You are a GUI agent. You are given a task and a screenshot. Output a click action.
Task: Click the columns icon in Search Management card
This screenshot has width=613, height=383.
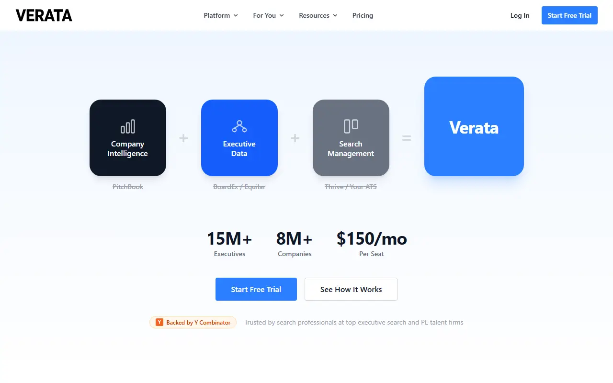click(351, 126)
